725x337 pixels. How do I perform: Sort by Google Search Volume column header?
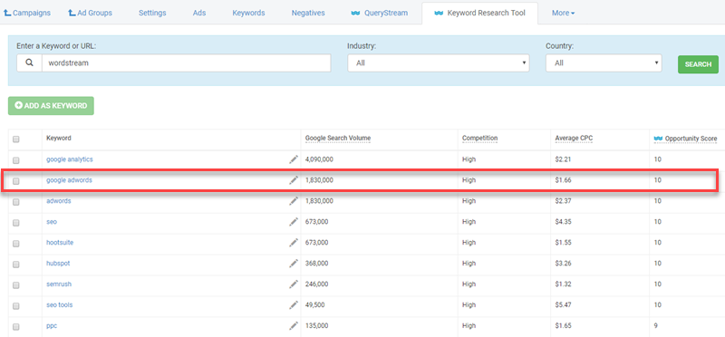338,139
